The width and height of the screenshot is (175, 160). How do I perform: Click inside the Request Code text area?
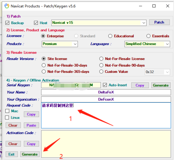pos(106,115)
